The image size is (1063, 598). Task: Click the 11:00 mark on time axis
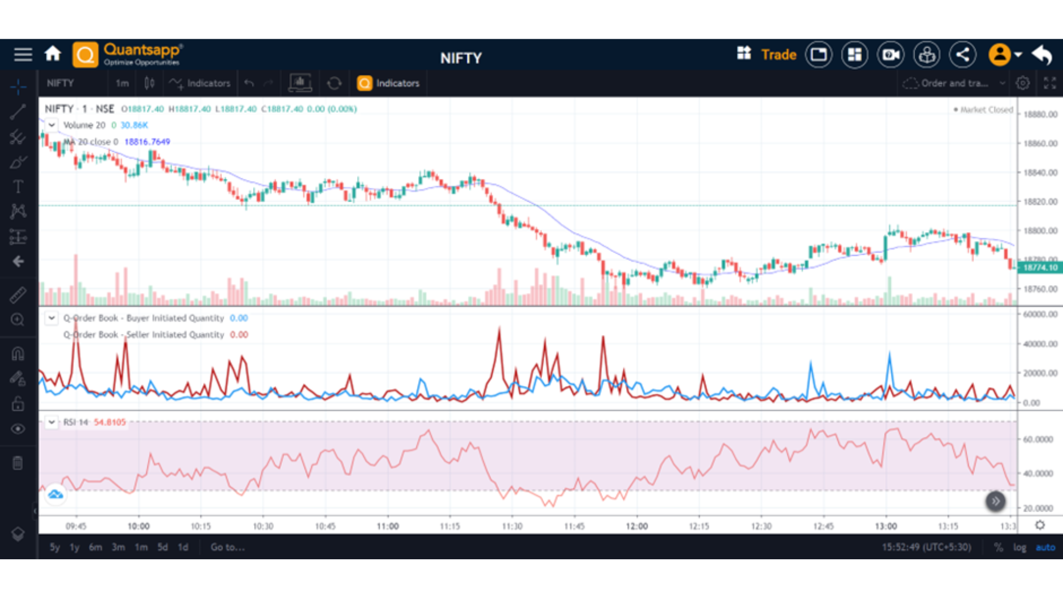[x=388, y=526]
